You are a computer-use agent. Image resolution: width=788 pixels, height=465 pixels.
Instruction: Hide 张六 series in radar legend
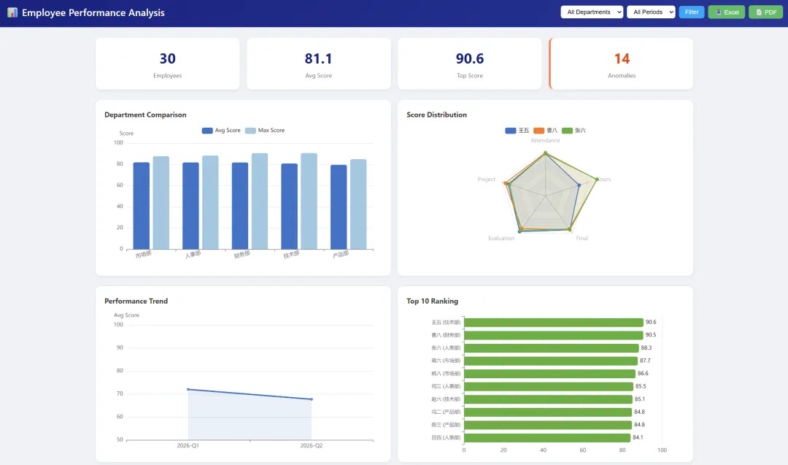point(574,130)
